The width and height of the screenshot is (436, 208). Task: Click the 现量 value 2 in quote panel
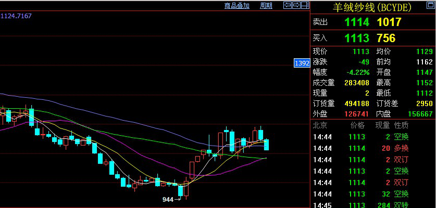[367, 93]
